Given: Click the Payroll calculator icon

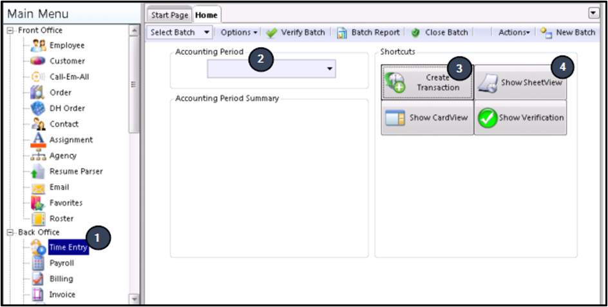Looking at the screenshot, I should point(38,264).
